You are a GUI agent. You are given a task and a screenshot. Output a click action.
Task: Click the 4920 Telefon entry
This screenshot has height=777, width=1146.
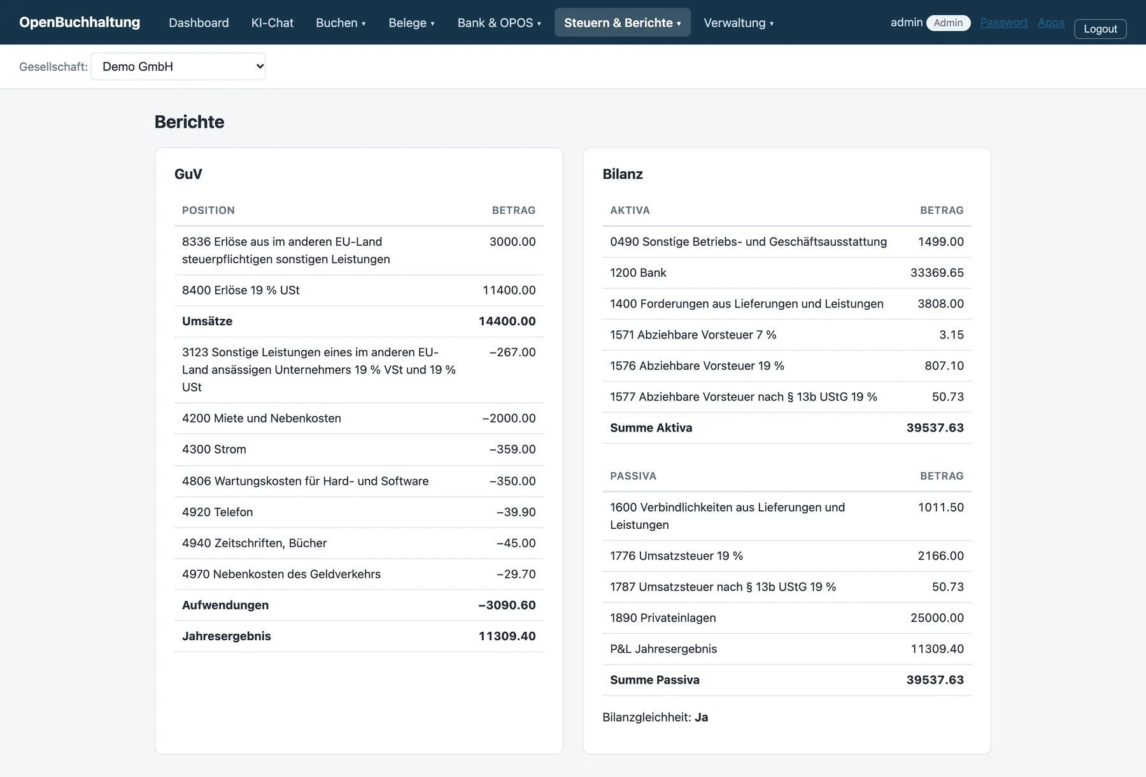click(358, 512)
